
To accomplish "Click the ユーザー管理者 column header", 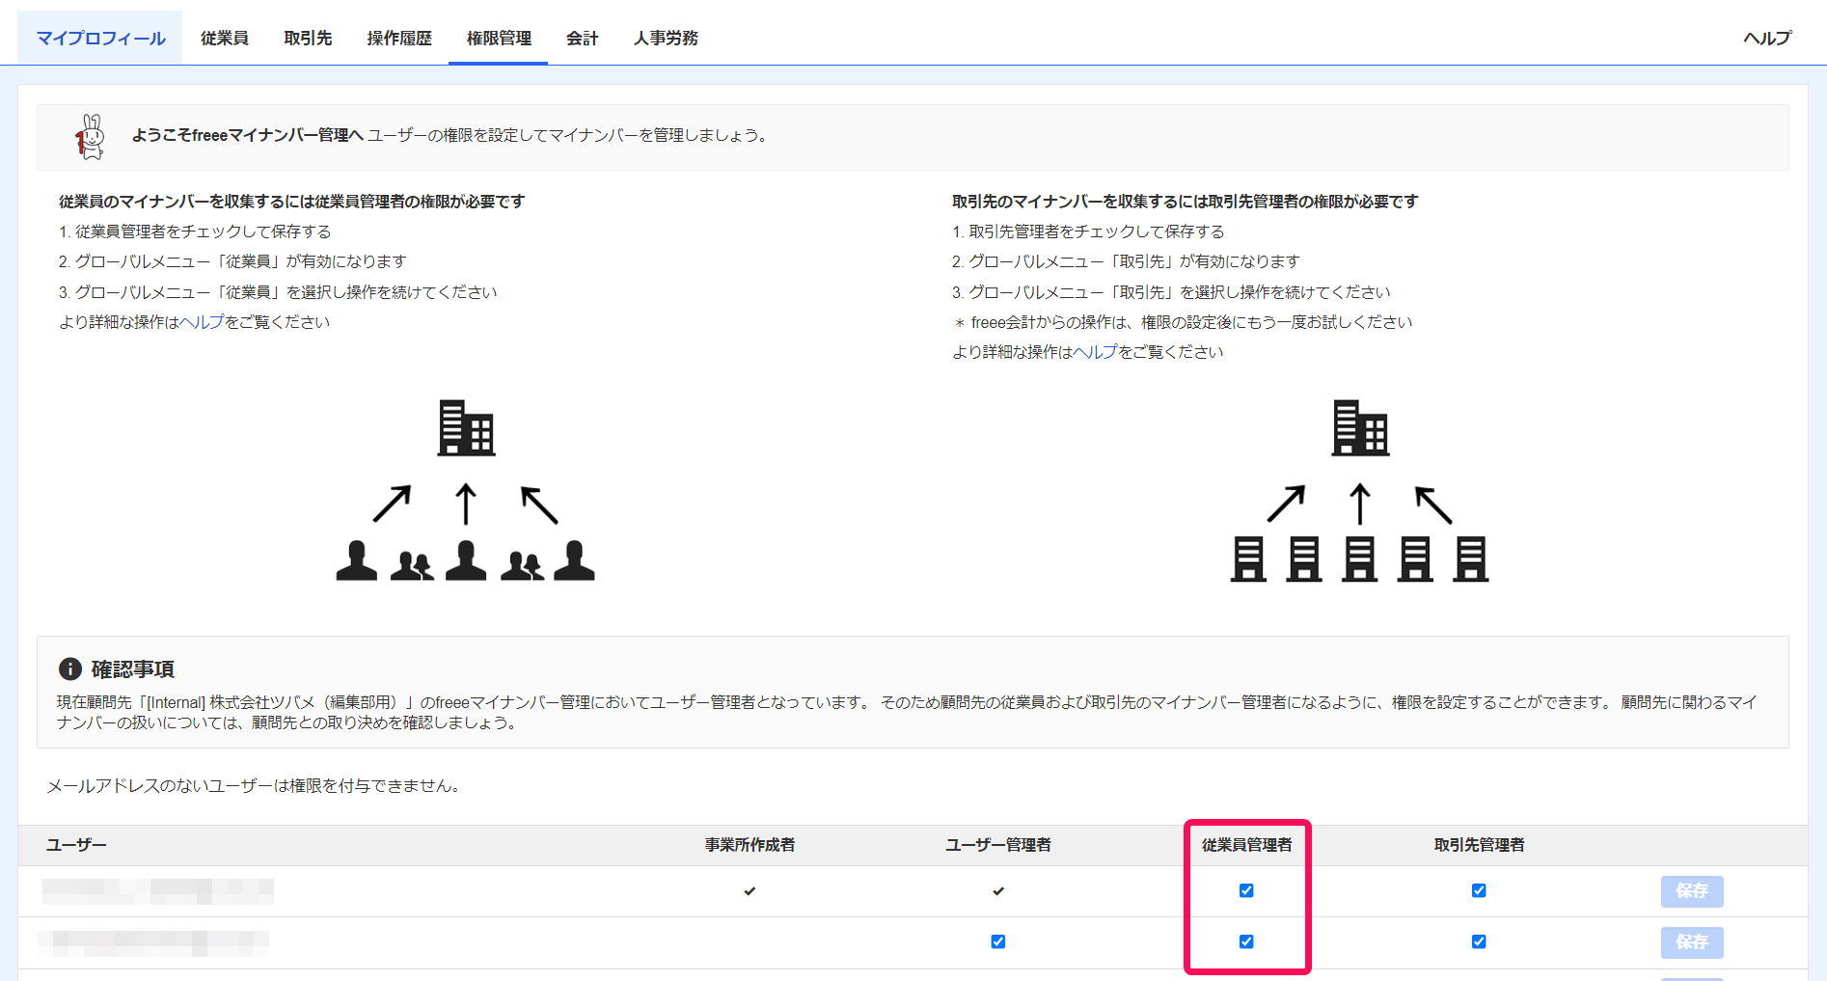I will pyautogui.click(x=998, y=845).
